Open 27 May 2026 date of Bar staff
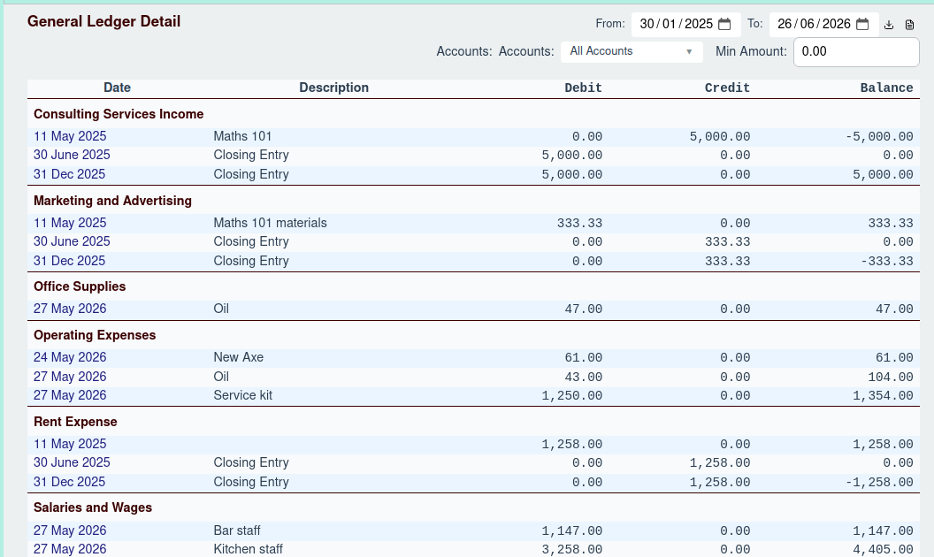The width and height of the screenshot is (934, 557). point(70,530)
